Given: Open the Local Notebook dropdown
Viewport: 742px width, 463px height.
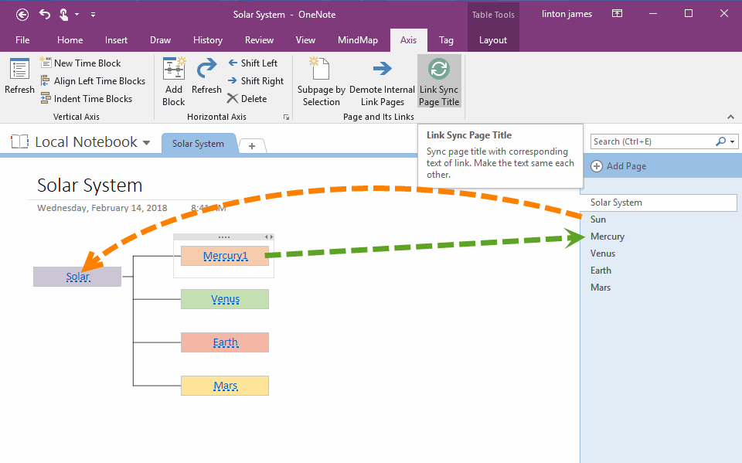Looking at the screenshot, I should (x=147, y=142).
